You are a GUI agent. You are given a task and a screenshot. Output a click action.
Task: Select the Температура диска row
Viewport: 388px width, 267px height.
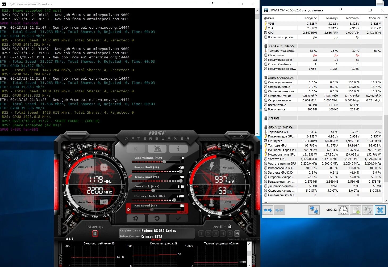[x=323, y=51]
